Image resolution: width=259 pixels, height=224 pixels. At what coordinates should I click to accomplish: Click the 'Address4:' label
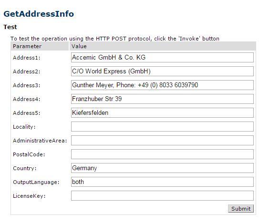tap(26, 99)
